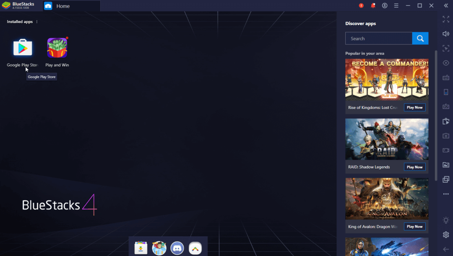Open the King of Avalon banner image
The image size is (453, 256).
pyautogui.click(x=387, y=199)
